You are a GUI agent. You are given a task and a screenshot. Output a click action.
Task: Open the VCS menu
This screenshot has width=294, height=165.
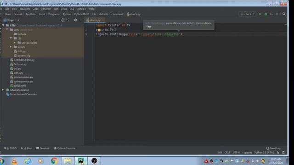tap(72, 9)
